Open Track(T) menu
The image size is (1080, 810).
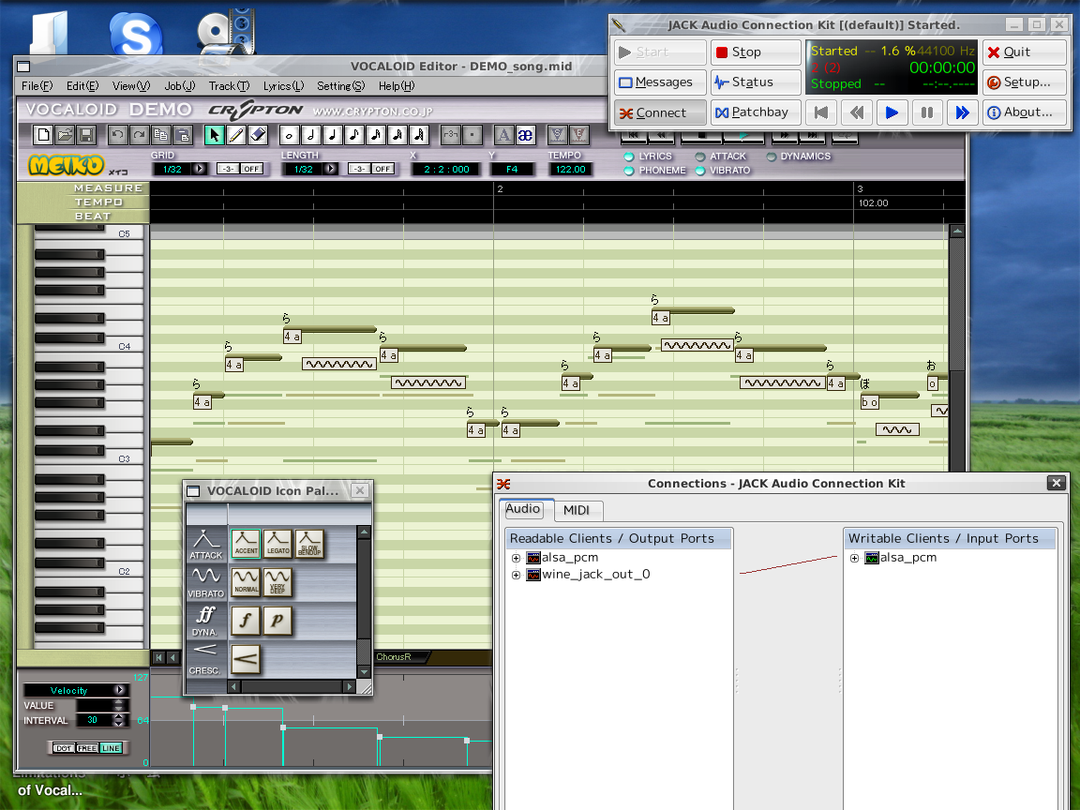[x=230, y=86]
